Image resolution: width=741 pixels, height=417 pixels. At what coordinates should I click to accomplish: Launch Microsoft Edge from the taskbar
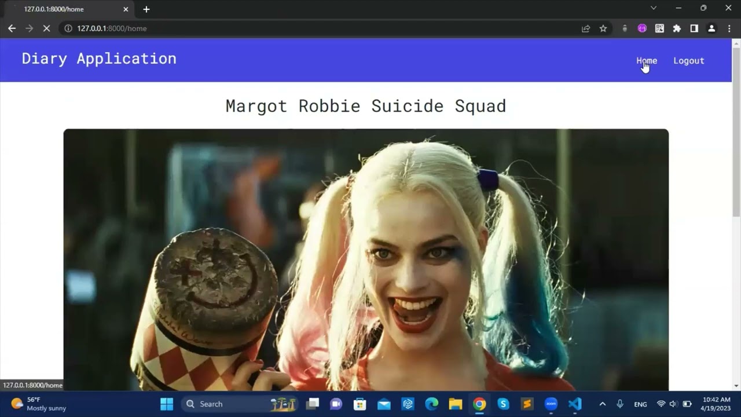tap(432, 404)
